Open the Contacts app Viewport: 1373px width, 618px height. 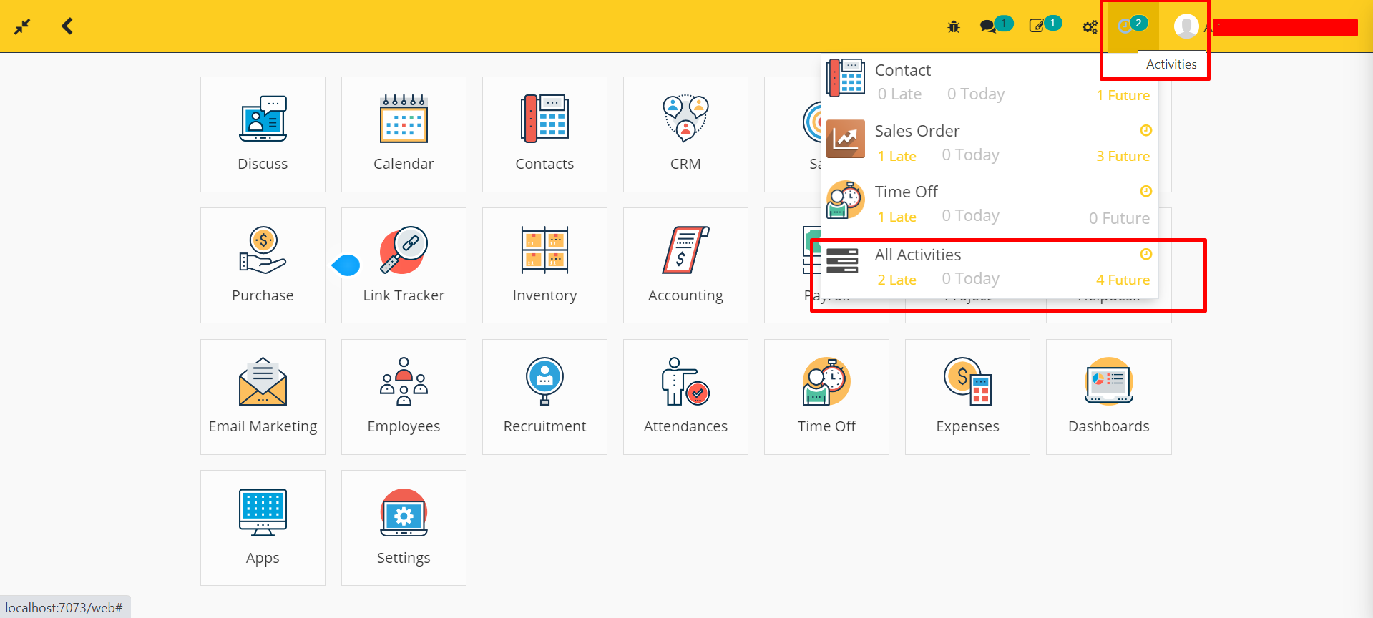[x=544, y=134]
